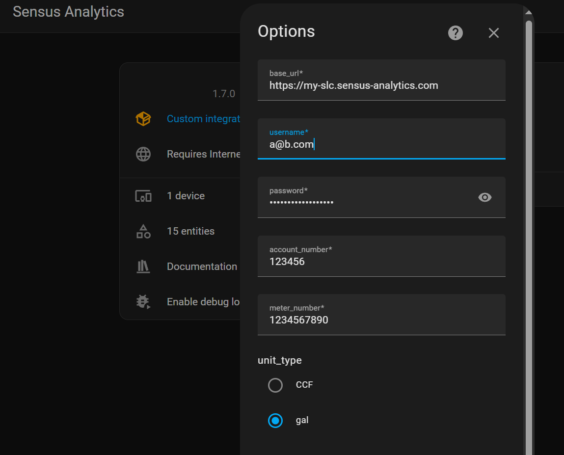Click the Documentation books icon
The width and height of the screenshot is (564, 455).
tap(143, 266)
